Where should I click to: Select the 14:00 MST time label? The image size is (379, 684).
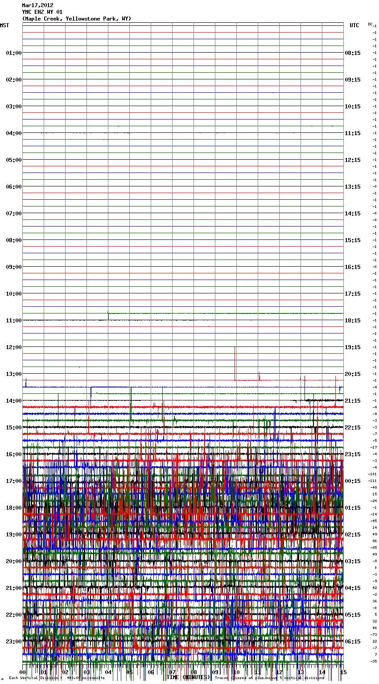pos(13,401)
